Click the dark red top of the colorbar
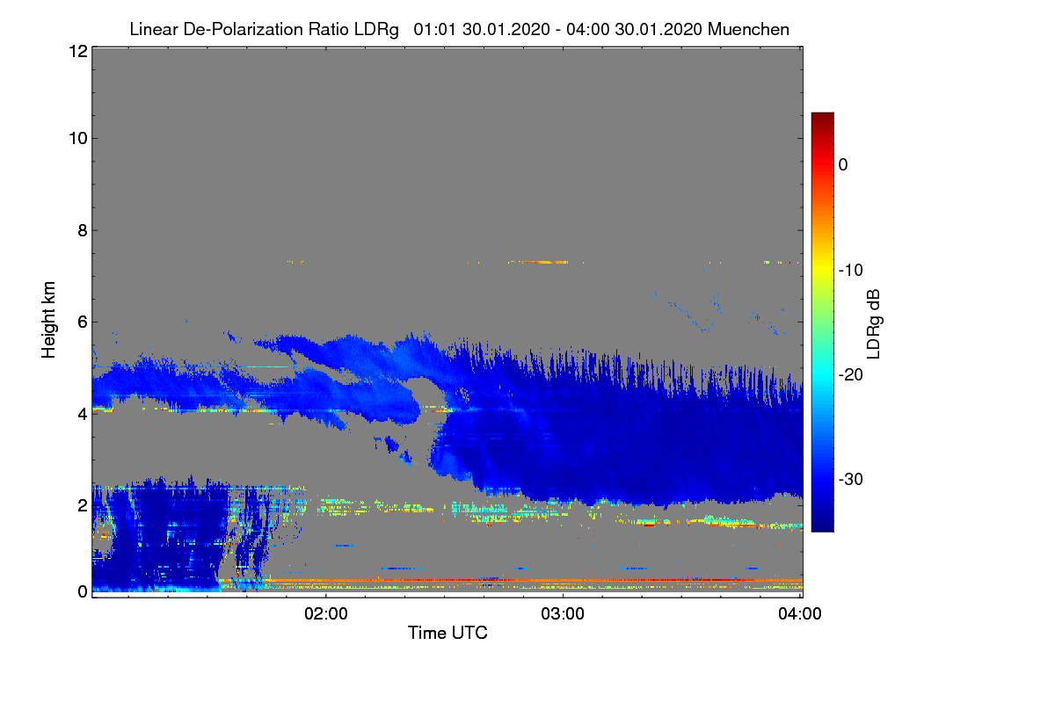 [822, 118]
